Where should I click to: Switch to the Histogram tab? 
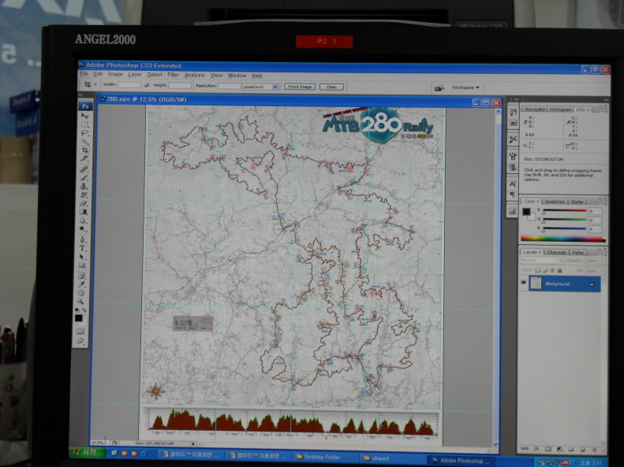[560, 109]
